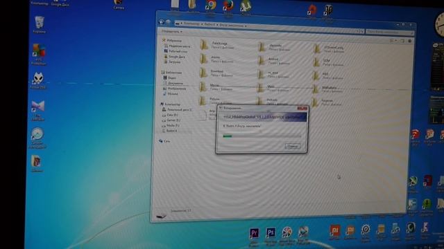Open the view options dropdown arrow
Viewport: 444px width, 249px height.
point(396,41)
